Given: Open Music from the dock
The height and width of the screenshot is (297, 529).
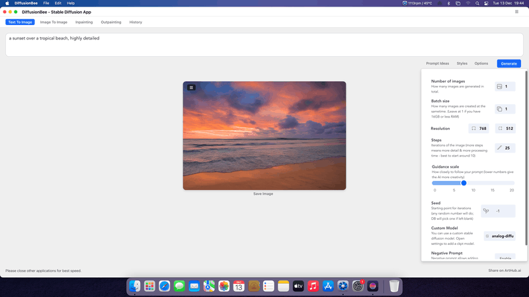Looking at the screenshot, I should point(313,286).
